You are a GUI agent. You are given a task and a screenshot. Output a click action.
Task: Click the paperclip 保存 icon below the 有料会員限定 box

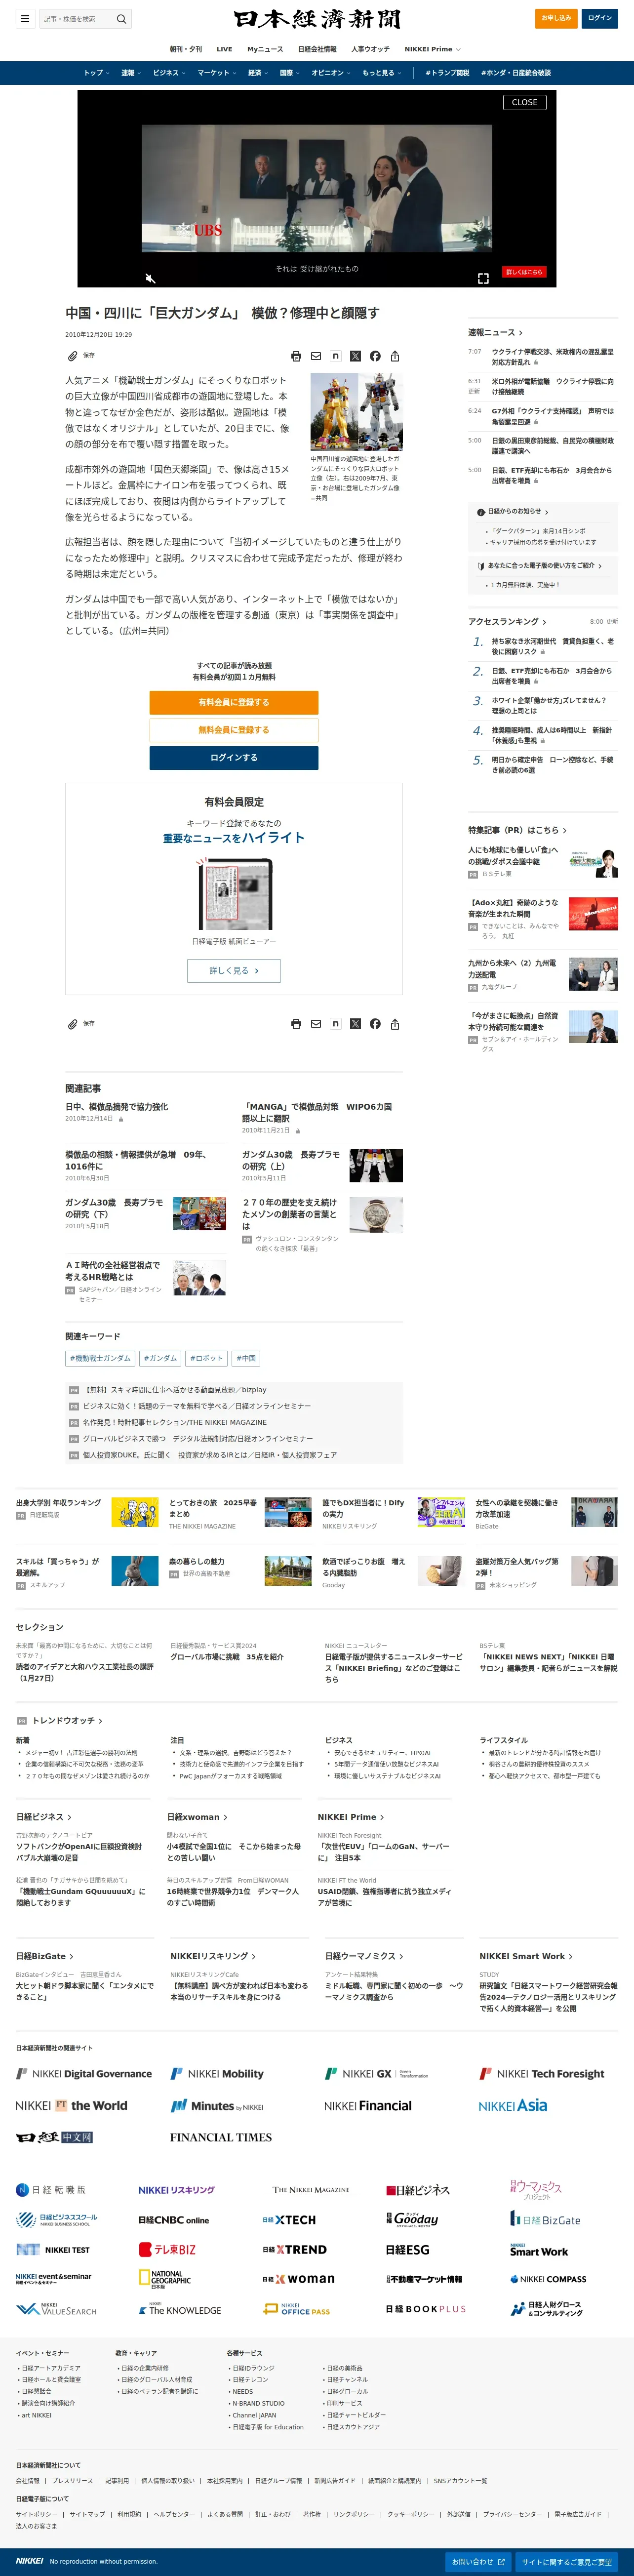point(72,1024)
